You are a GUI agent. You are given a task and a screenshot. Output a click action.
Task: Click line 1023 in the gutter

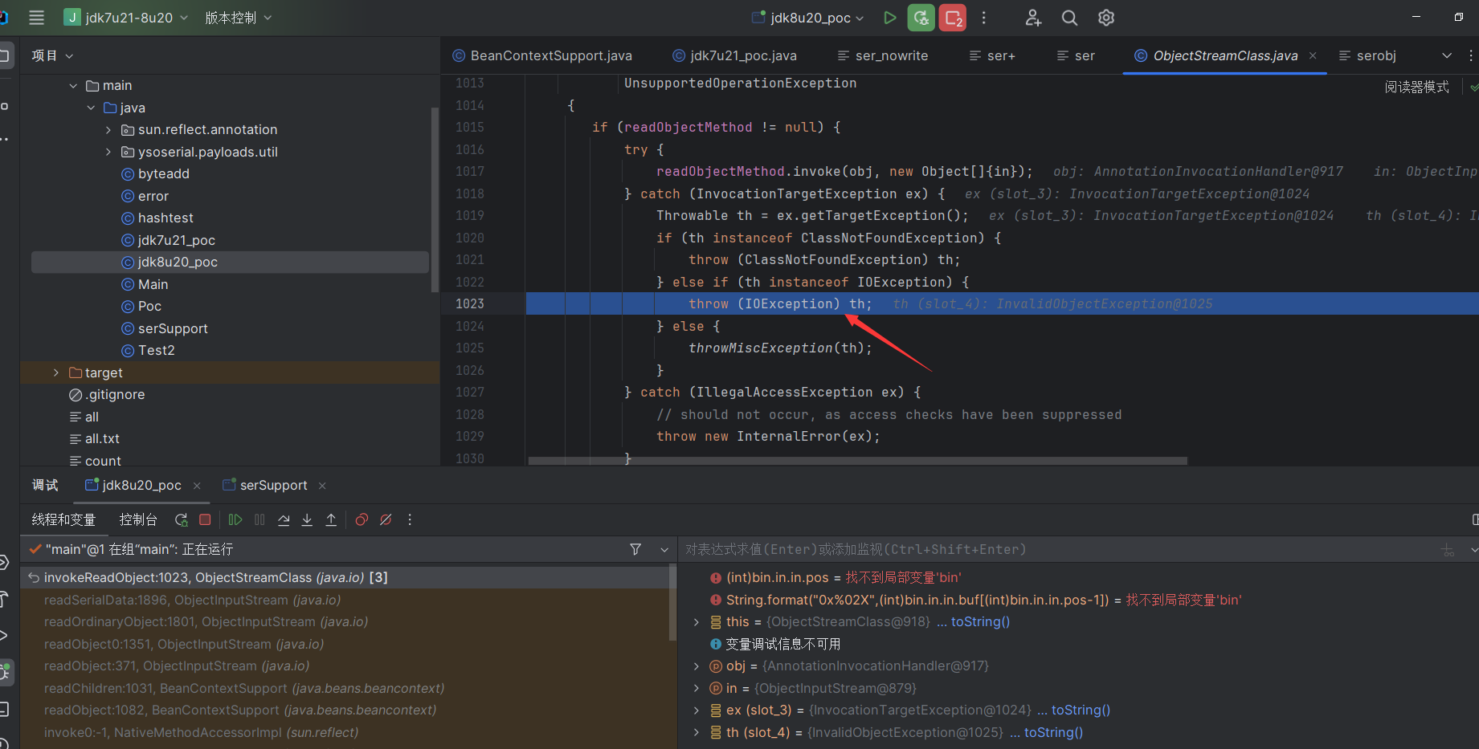click(x=470, y=304)
